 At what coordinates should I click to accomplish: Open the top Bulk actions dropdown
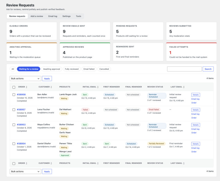pos(25,79)
